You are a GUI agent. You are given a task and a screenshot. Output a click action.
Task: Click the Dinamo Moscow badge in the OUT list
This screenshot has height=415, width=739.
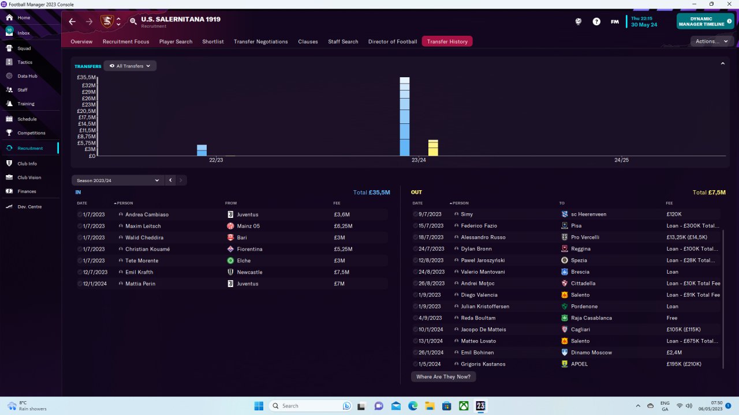(x=565, y=353)
